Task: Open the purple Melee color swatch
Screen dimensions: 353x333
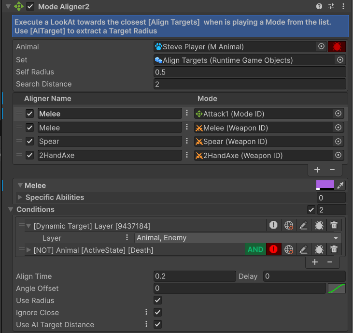Action: point(325,185)
